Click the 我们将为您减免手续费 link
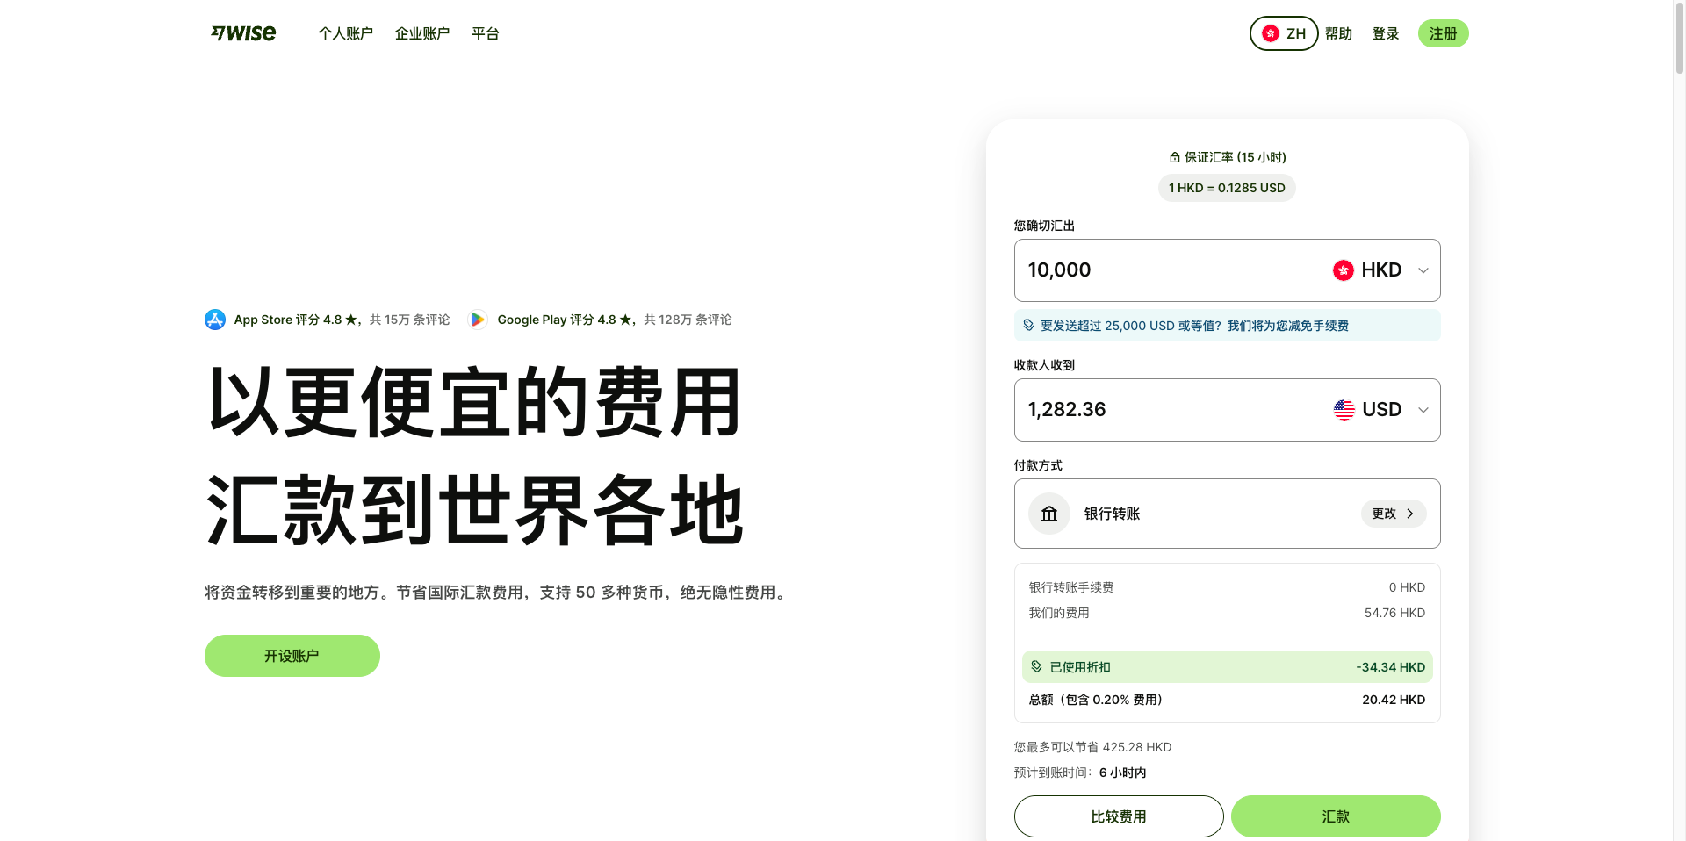The width and height of the screenshot is (1686, 841). [1287, 326]
